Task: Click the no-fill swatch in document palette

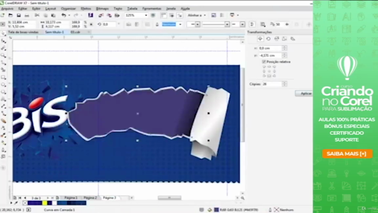Action: [x=25, y=203]
